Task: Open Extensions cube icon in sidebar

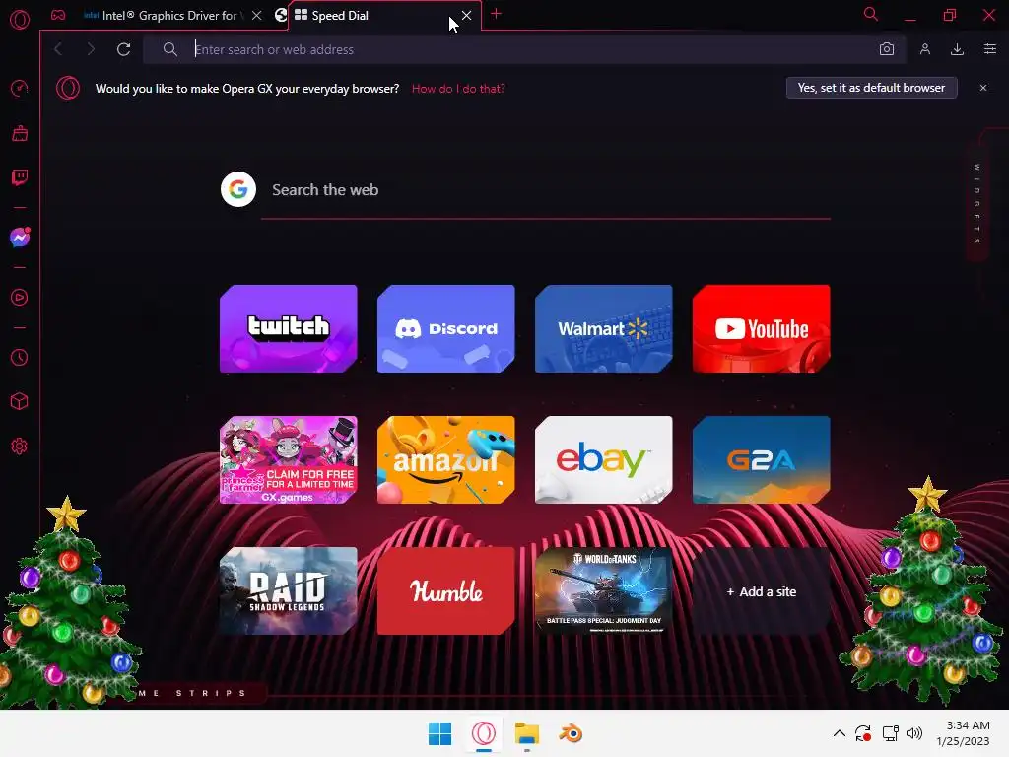Action: click(x=20, y=402)
